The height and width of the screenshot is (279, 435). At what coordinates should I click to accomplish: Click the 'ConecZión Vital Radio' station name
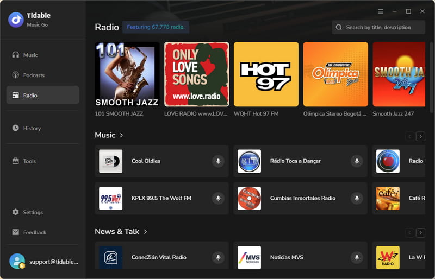[159, 257]
